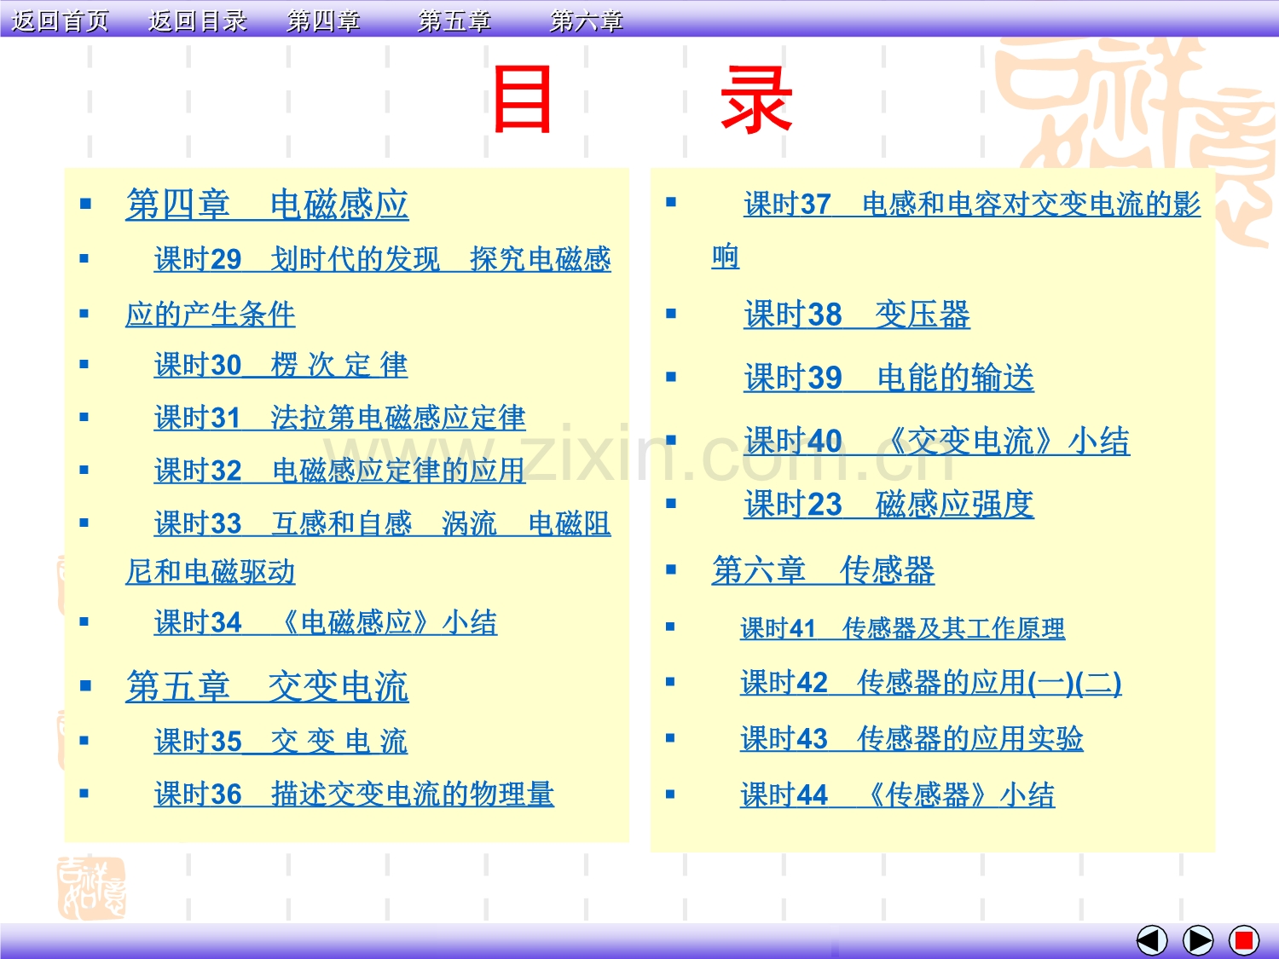
Task: Follow the 响 continuation link
Action: tap(726, 256)
